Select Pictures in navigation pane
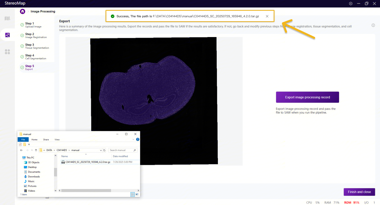Viewport: 380px width, 205px height. (32, 186)
